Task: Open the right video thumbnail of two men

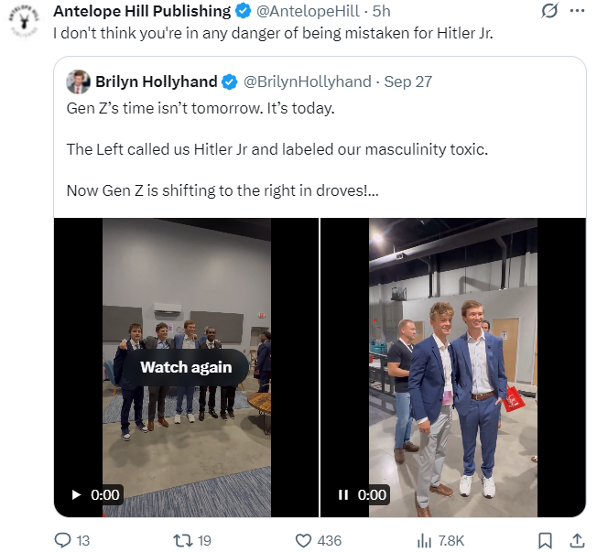Action: [453, 366]
